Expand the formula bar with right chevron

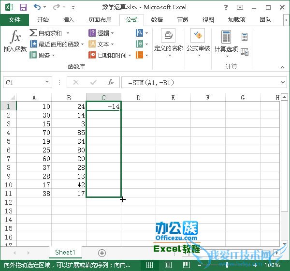click(x=283, y=83)
